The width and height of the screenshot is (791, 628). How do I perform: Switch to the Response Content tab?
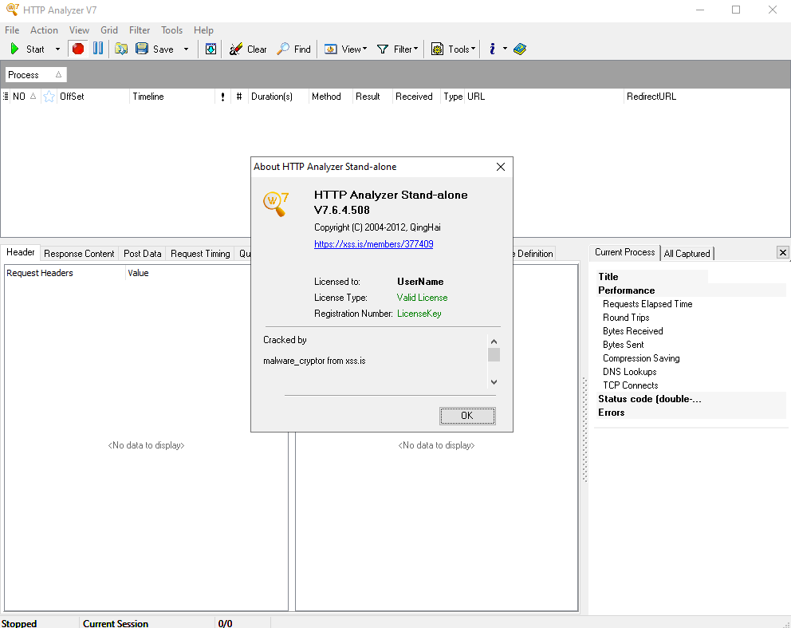point(79,254)
